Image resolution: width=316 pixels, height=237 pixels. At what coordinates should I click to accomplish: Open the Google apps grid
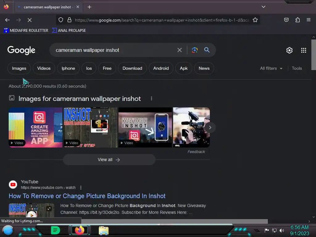(x=304, y=50)
